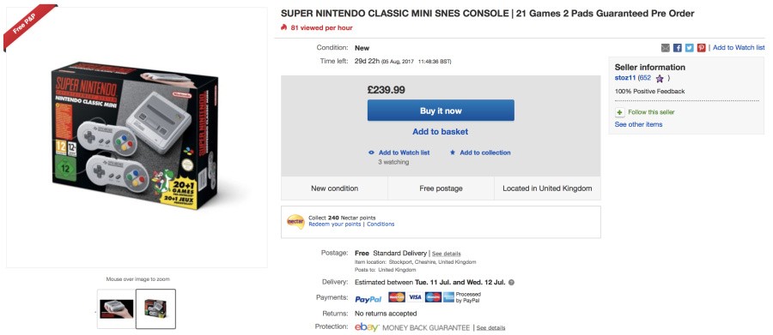Select the boxed SNES Mini thumbnail
This screenshot has width=773, height=335.
[x=155, y=308]
